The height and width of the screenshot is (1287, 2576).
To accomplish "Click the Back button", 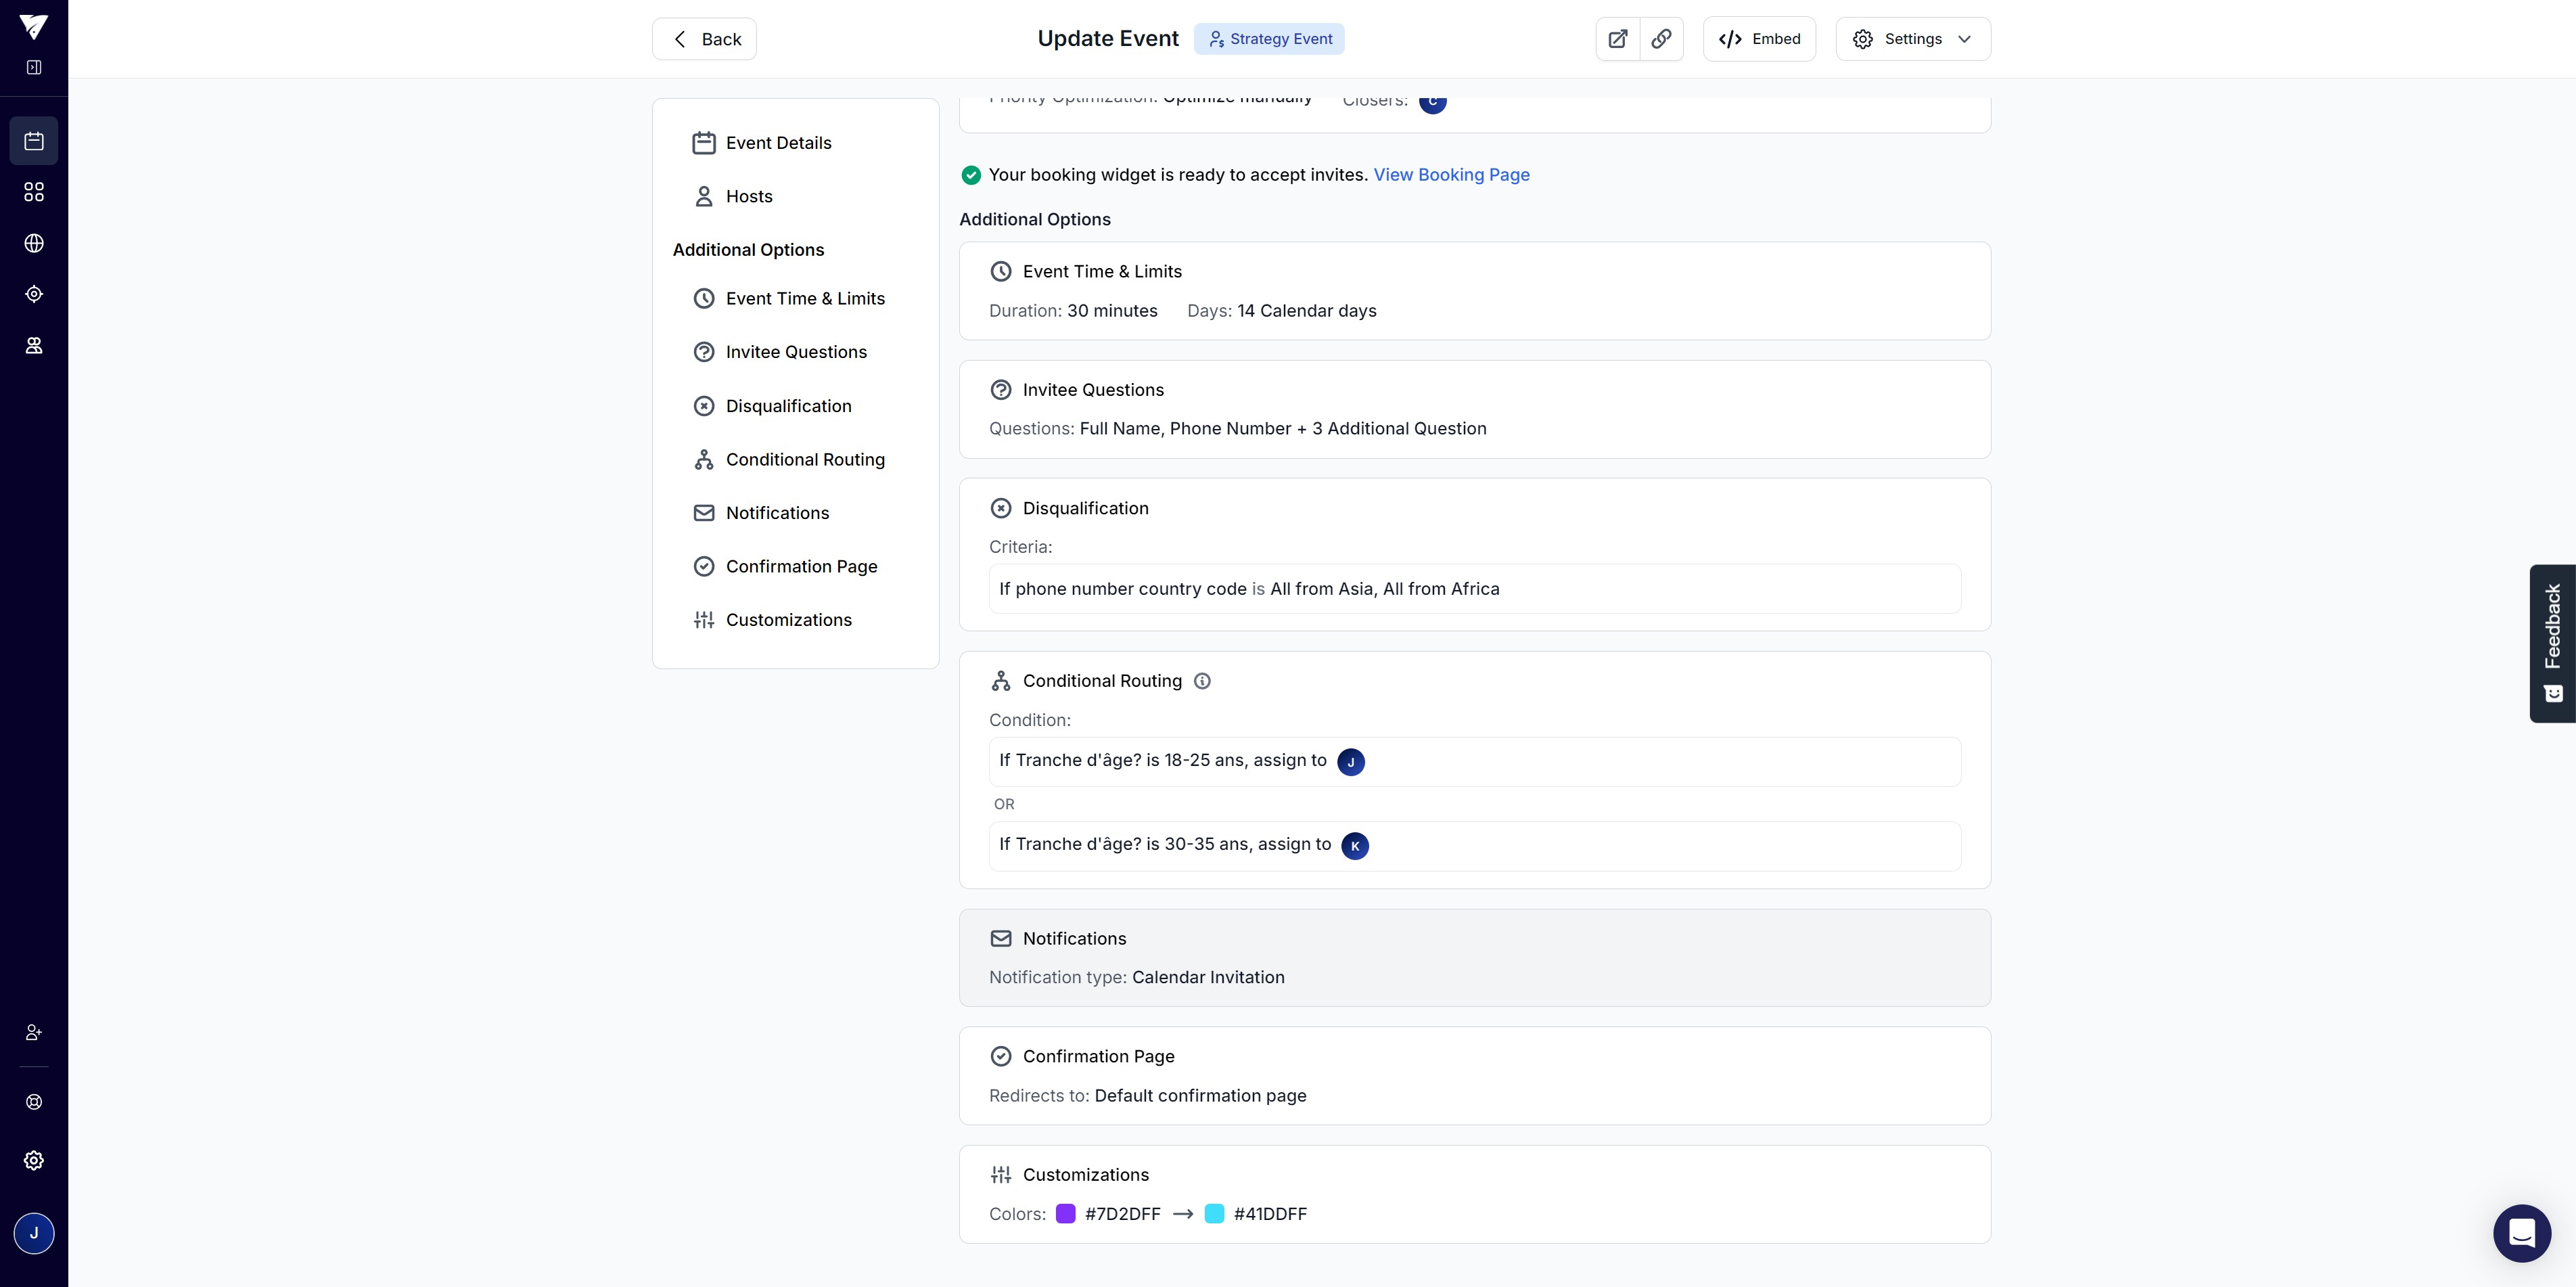I will (x=704, y=39).
